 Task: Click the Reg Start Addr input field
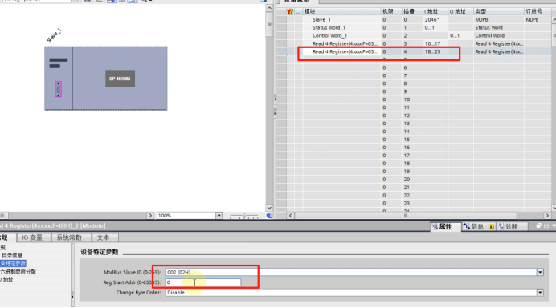pos(203,282)
